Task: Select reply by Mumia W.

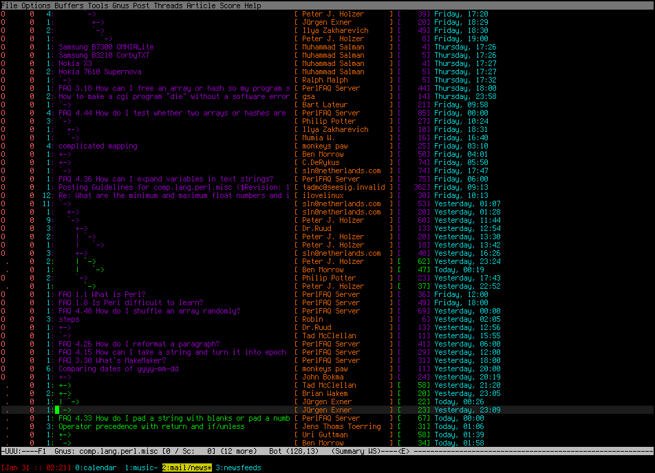Action: (x=319, y=137)
